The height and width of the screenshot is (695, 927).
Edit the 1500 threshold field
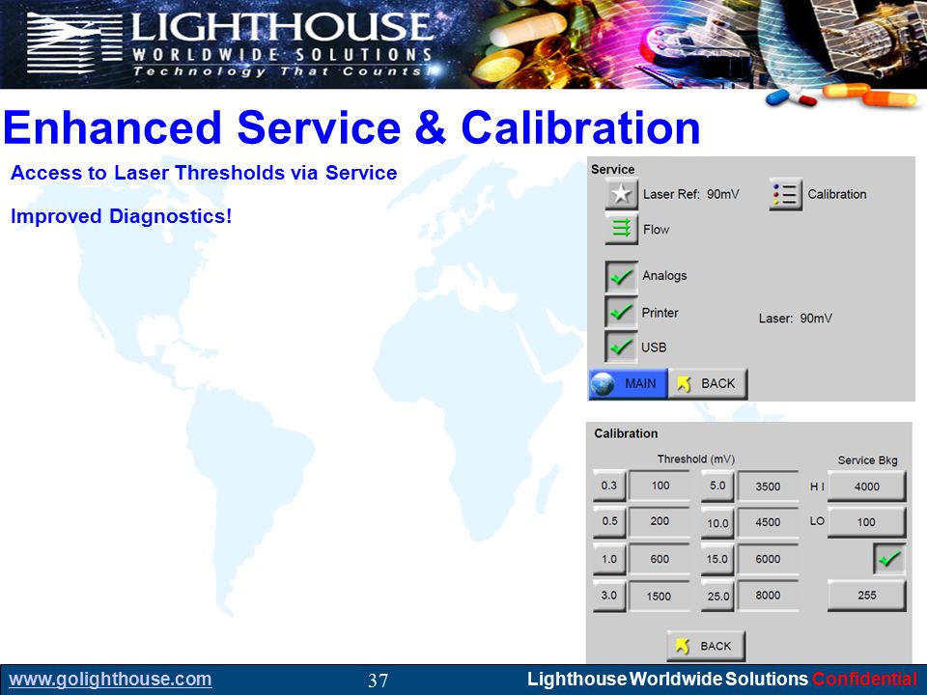660,596
